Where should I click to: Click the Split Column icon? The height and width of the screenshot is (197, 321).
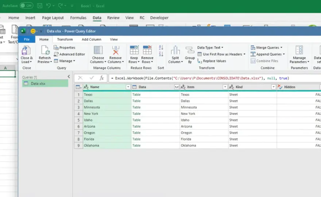coord(175,50)
